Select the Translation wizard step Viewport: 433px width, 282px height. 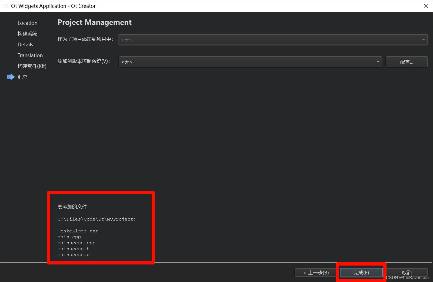(30, 55)
